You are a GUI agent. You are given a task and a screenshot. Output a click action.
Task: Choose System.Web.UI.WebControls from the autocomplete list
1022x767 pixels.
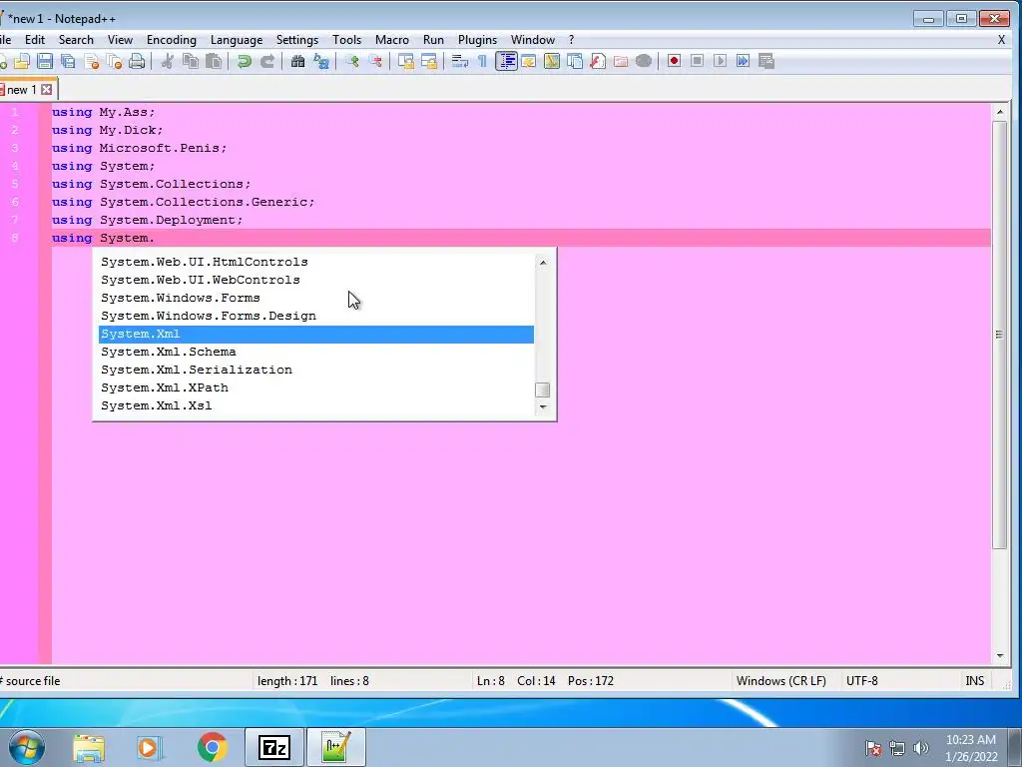(x=316, y=280)
